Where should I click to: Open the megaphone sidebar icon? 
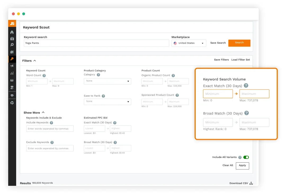(x=12, y=66)
